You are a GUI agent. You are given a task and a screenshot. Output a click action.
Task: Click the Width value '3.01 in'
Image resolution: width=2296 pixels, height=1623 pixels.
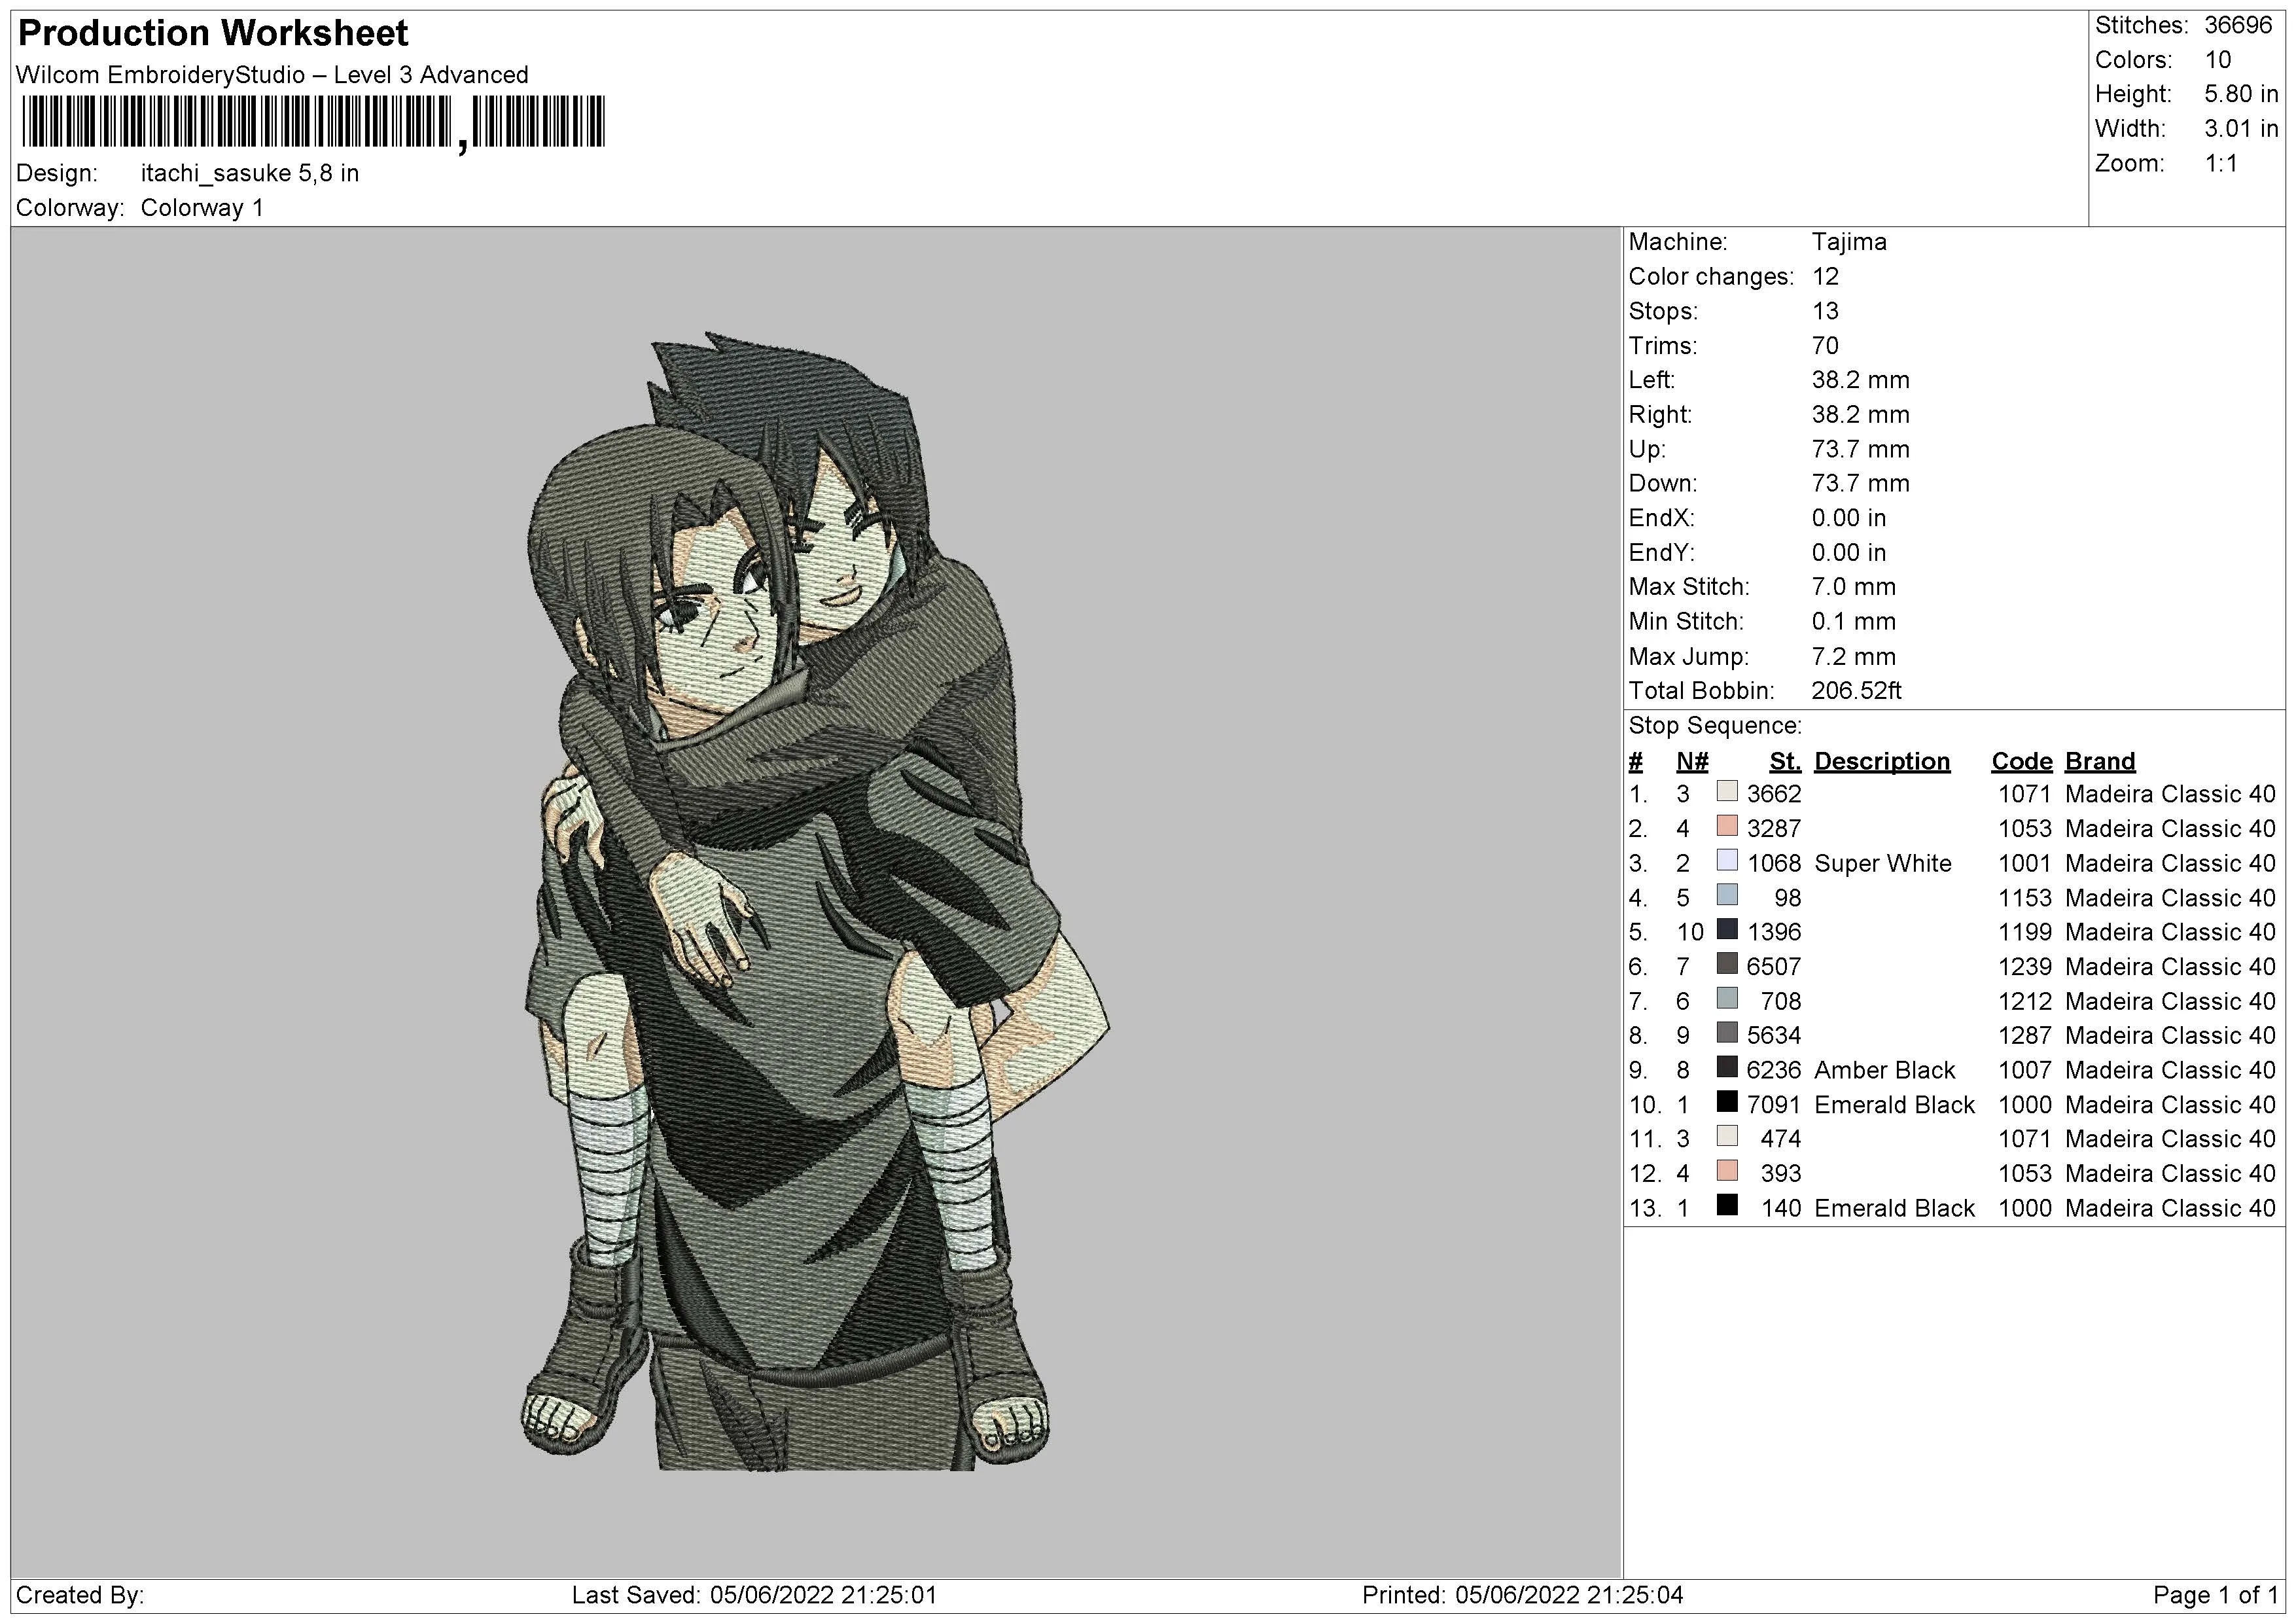pyautogui.click(x=2241, y=129)
